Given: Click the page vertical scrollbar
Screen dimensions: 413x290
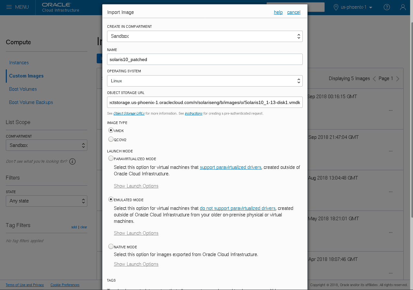Looking at the screenshot, I should point(411,119).
